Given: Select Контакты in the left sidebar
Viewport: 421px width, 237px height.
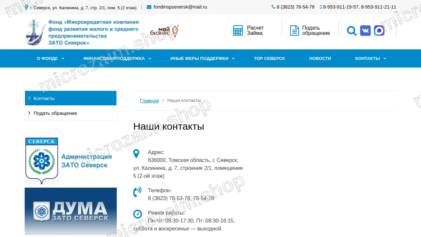Looking at the screenshot, I should (x=71, y=98).
